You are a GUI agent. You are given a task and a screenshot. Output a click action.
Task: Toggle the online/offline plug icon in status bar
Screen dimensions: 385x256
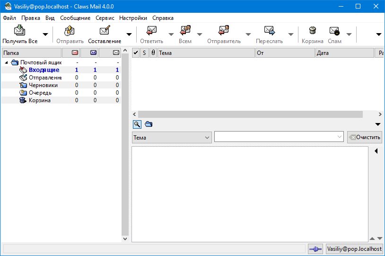pos(315,249)
